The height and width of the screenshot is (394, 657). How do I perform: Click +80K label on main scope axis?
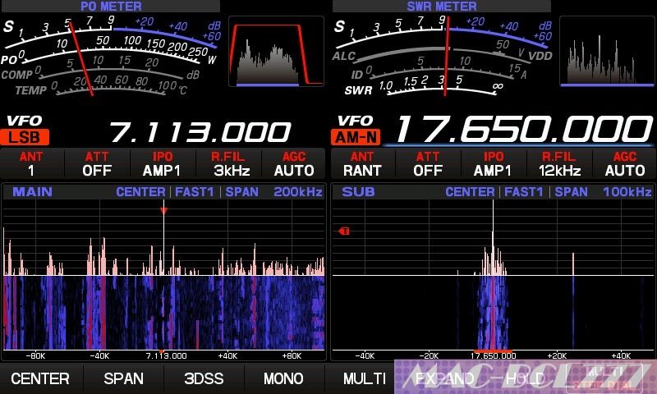pos(292,356)
